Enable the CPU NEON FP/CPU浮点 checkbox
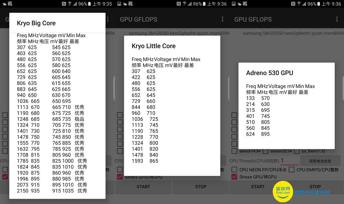The width and height of the screenshot is (344, 204). (x=235, y=170)
